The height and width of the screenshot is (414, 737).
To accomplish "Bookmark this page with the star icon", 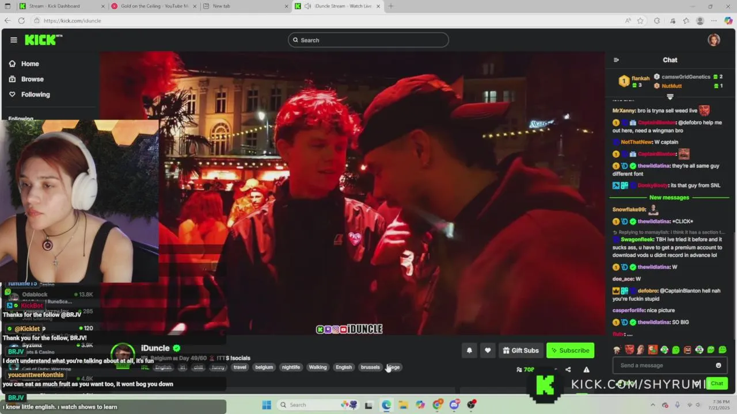I will [640, 21].
